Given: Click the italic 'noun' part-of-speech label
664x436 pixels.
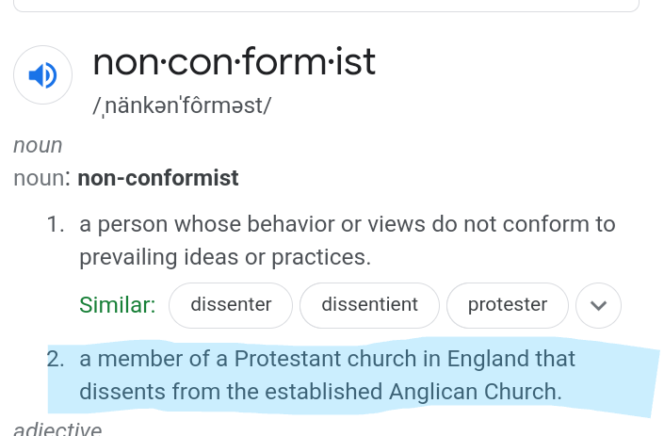Looking at the screenshot, I should [38, 146].
